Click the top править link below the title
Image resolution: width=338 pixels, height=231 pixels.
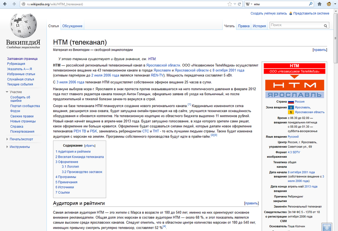[x=320, y=50]
